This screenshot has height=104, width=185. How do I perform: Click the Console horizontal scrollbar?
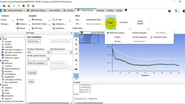tap(90, 103)
